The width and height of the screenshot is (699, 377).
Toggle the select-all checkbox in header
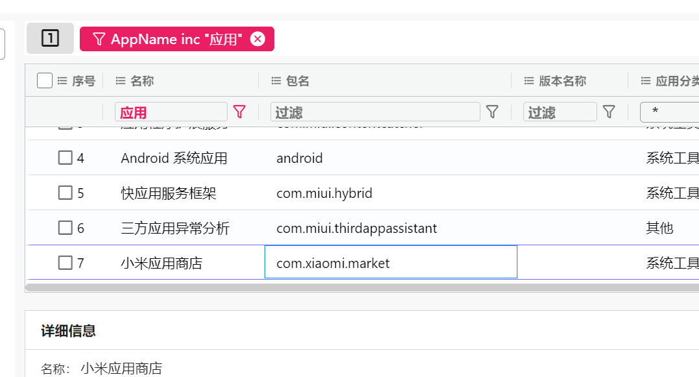[45, 80]
